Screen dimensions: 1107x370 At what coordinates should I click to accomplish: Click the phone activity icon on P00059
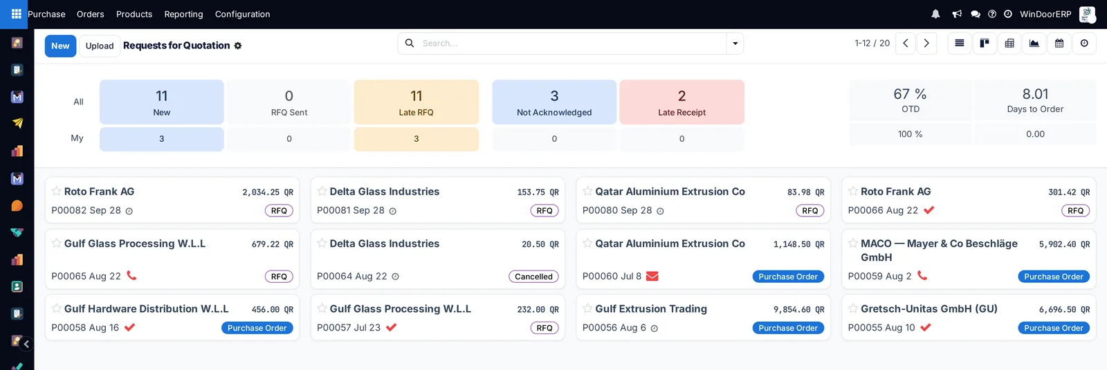tap(922, 275)
